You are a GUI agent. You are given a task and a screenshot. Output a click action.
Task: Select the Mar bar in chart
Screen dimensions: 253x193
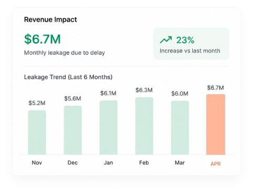(180, 128)
